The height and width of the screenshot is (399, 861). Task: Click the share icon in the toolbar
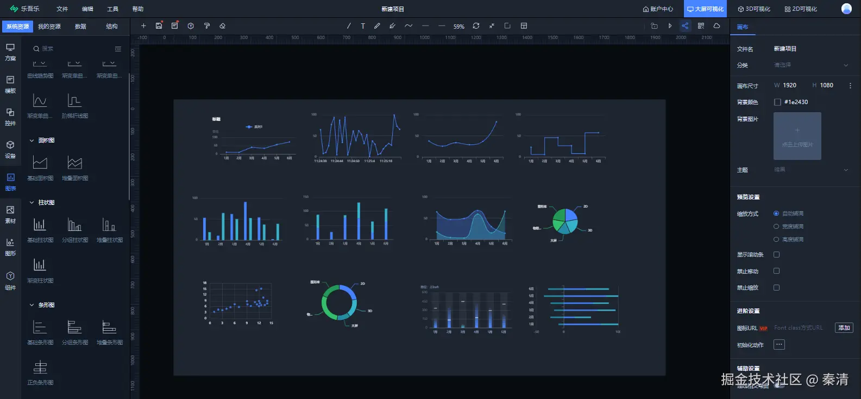(685, 26)
